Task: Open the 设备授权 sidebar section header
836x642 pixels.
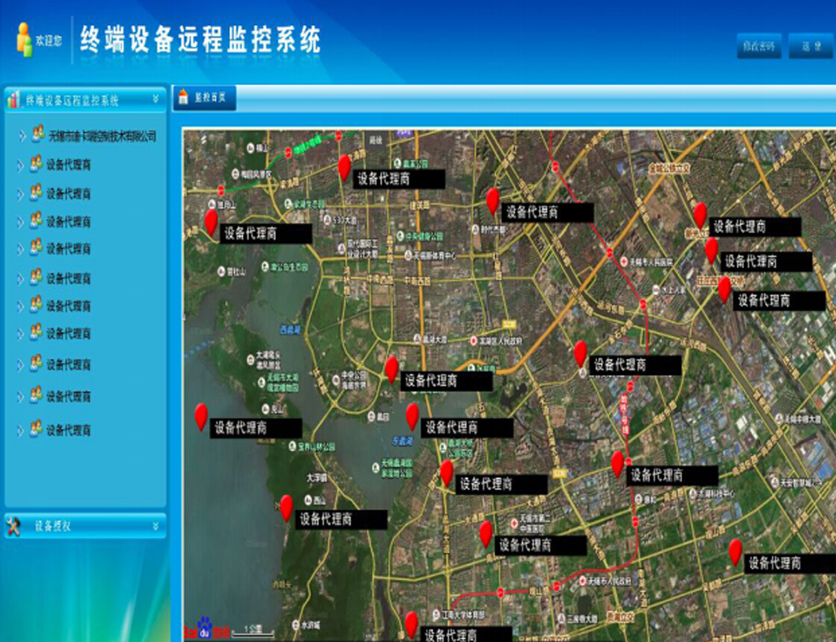Action: pos(53,526)
